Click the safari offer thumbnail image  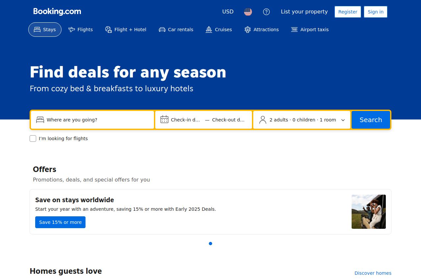coord(368,212)
